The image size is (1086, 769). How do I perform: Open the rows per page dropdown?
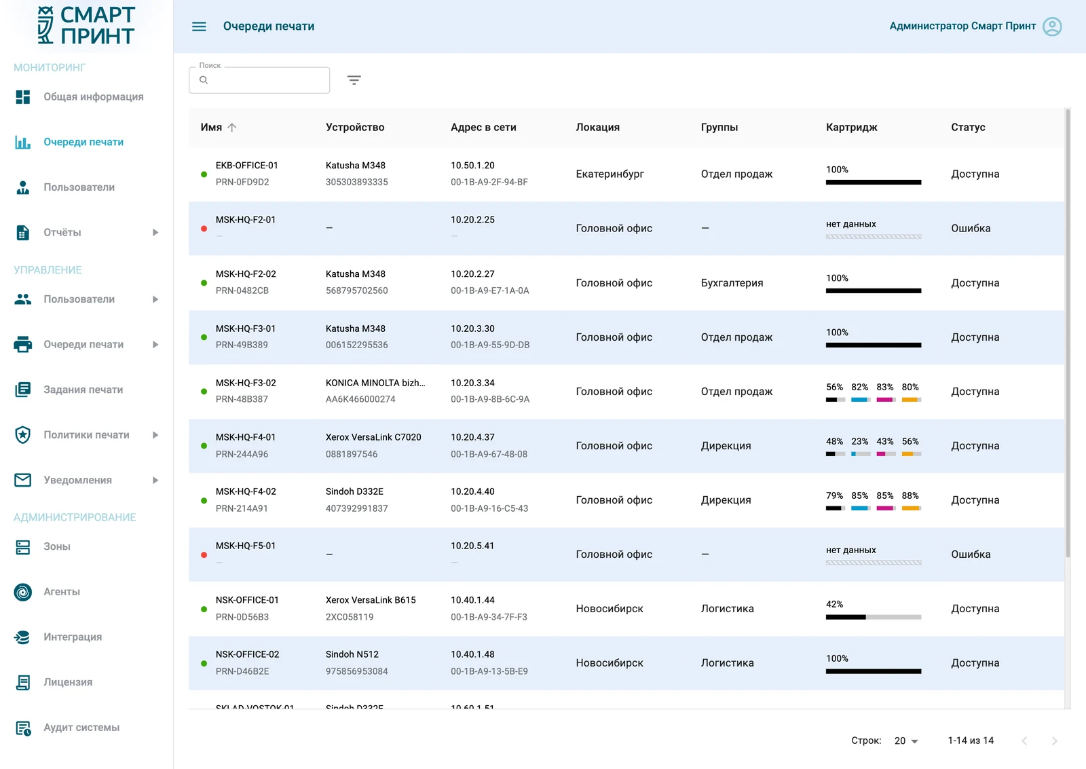click(906, 741)
